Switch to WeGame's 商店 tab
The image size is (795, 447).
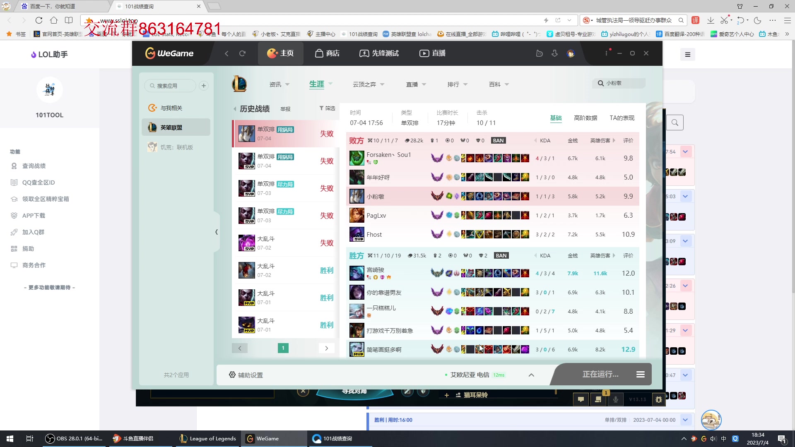point(328,53)
